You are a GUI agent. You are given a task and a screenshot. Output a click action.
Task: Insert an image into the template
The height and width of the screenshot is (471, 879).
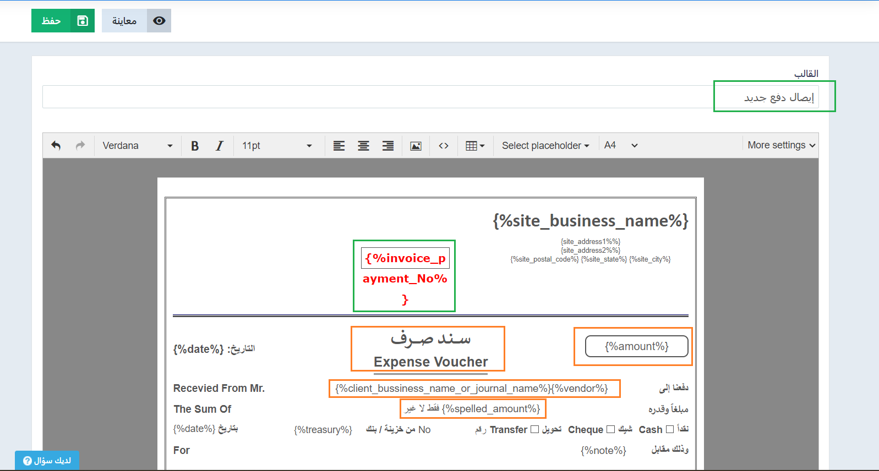(416, 146)
